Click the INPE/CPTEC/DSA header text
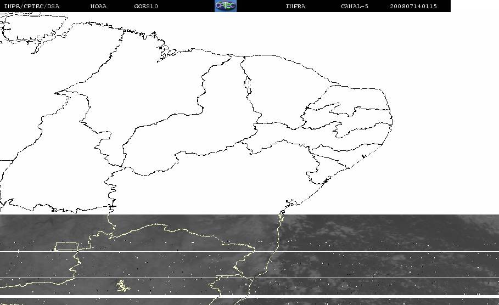Viewport: 499px width, 305px height. point(32,7)
